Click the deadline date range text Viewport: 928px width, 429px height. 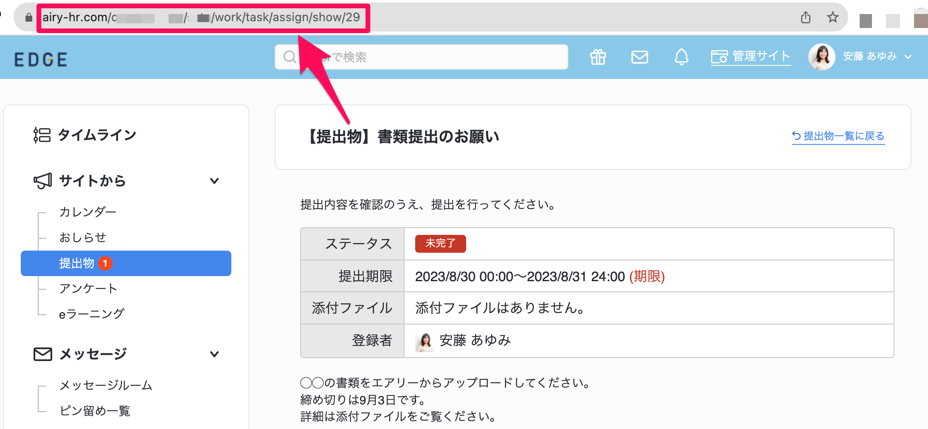(x=520, y=277)
